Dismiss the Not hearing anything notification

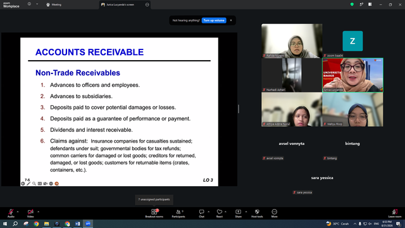coord(231,20)
